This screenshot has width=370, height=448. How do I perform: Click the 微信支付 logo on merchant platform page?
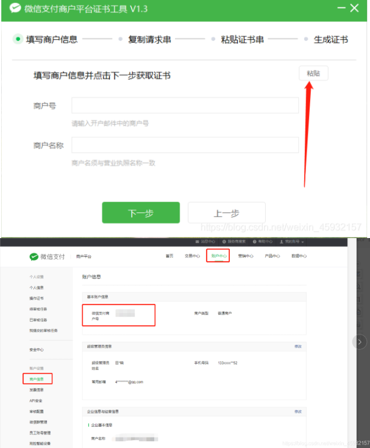48,256
